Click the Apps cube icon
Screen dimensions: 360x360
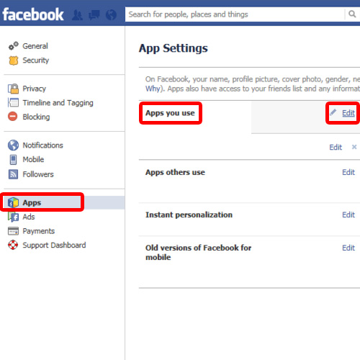[x=13, y=202]
